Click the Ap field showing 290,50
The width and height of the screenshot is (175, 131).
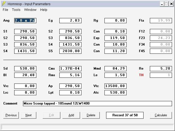coord(70,86)
